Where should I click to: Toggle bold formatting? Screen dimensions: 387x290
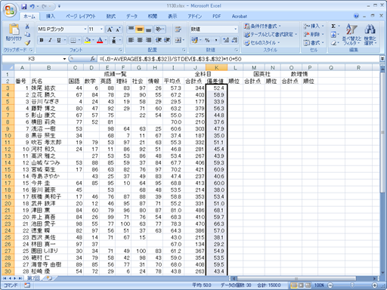point(42,40)
